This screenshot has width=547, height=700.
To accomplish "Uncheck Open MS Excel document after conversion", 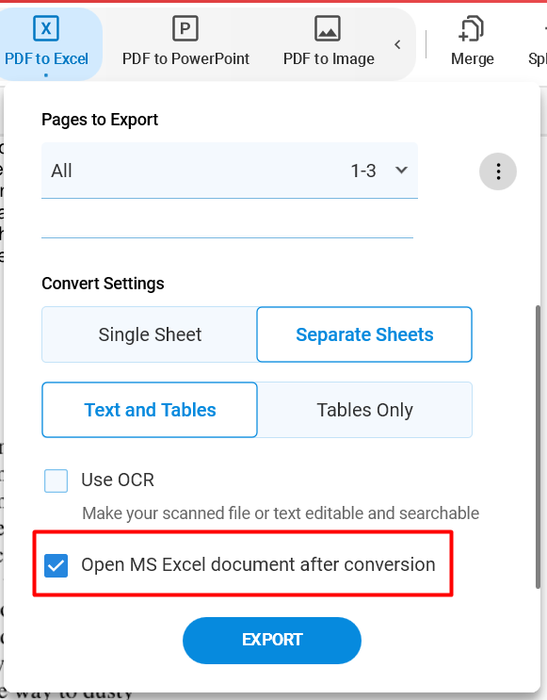I will (x=56, y=565).
